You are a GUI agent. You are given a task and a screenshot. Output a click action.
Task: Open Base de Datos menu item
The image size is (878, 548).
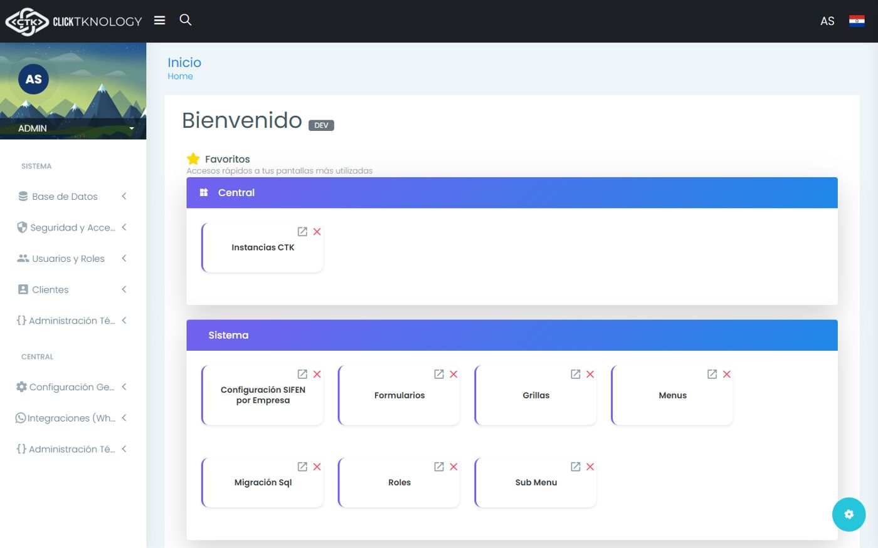coord(73,196)
